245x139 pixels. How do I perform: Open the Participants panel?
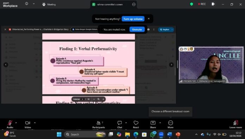pyautogui.click(x=99, y=125)
